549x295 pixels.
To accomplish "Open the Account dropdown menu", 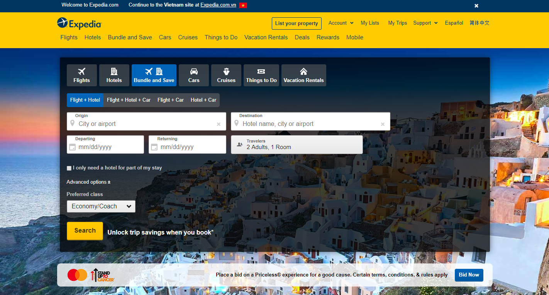I will (341, 23).
